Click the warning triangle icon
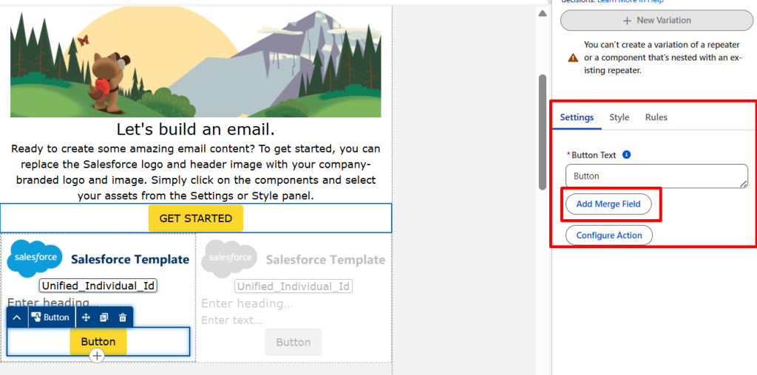The height and width of the screenshot is (375, 757). pyautogui.click(x=573, y=58)
